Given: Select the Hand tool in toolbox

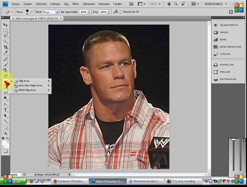Looking at the screenshot, I should tap(5, 127).
